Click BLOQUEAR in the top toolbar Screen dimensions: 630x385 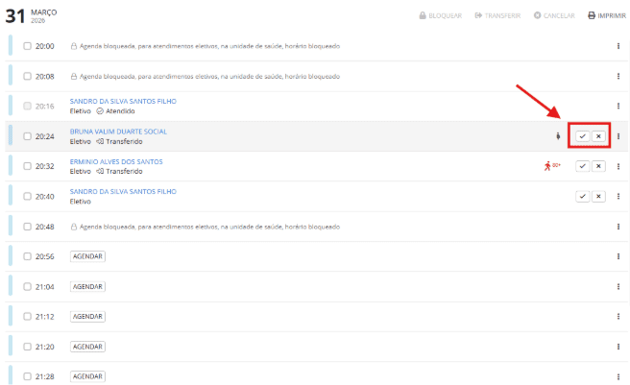[440, 16]
